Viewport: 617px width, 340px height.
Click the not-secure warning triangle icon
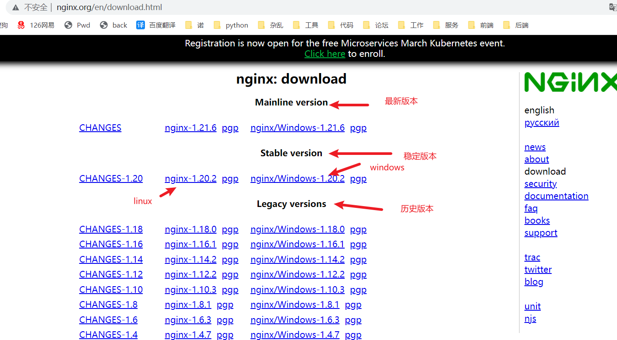pyautogui.click(x=16, y=7)
